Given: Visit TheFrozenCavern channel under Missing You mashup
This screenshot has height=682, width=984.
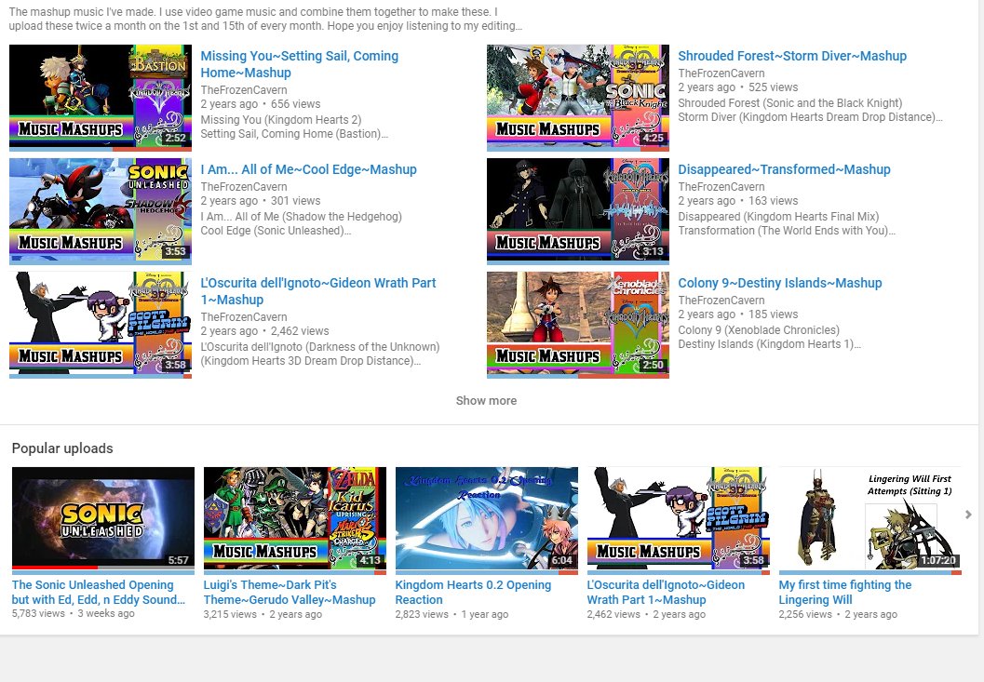Looking at the screenshot, I should point(244,89).
